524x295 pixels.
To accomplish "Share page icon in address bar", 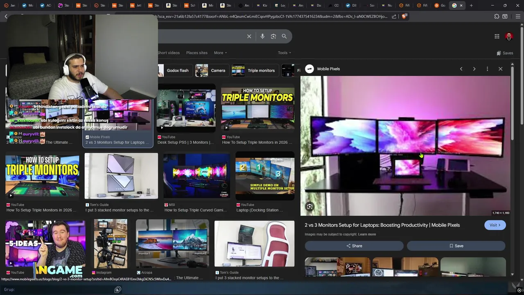I will 394,16.
